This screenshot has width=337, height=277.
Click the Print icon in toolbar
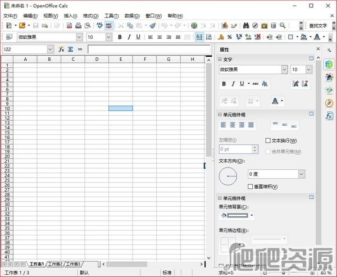point(78,25)
